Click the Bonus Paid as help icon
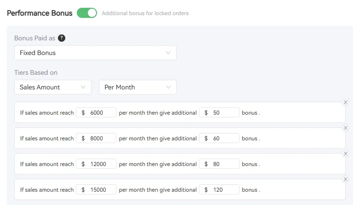Image resolution: width=354 pixels, height=205 pixels. 62,38
